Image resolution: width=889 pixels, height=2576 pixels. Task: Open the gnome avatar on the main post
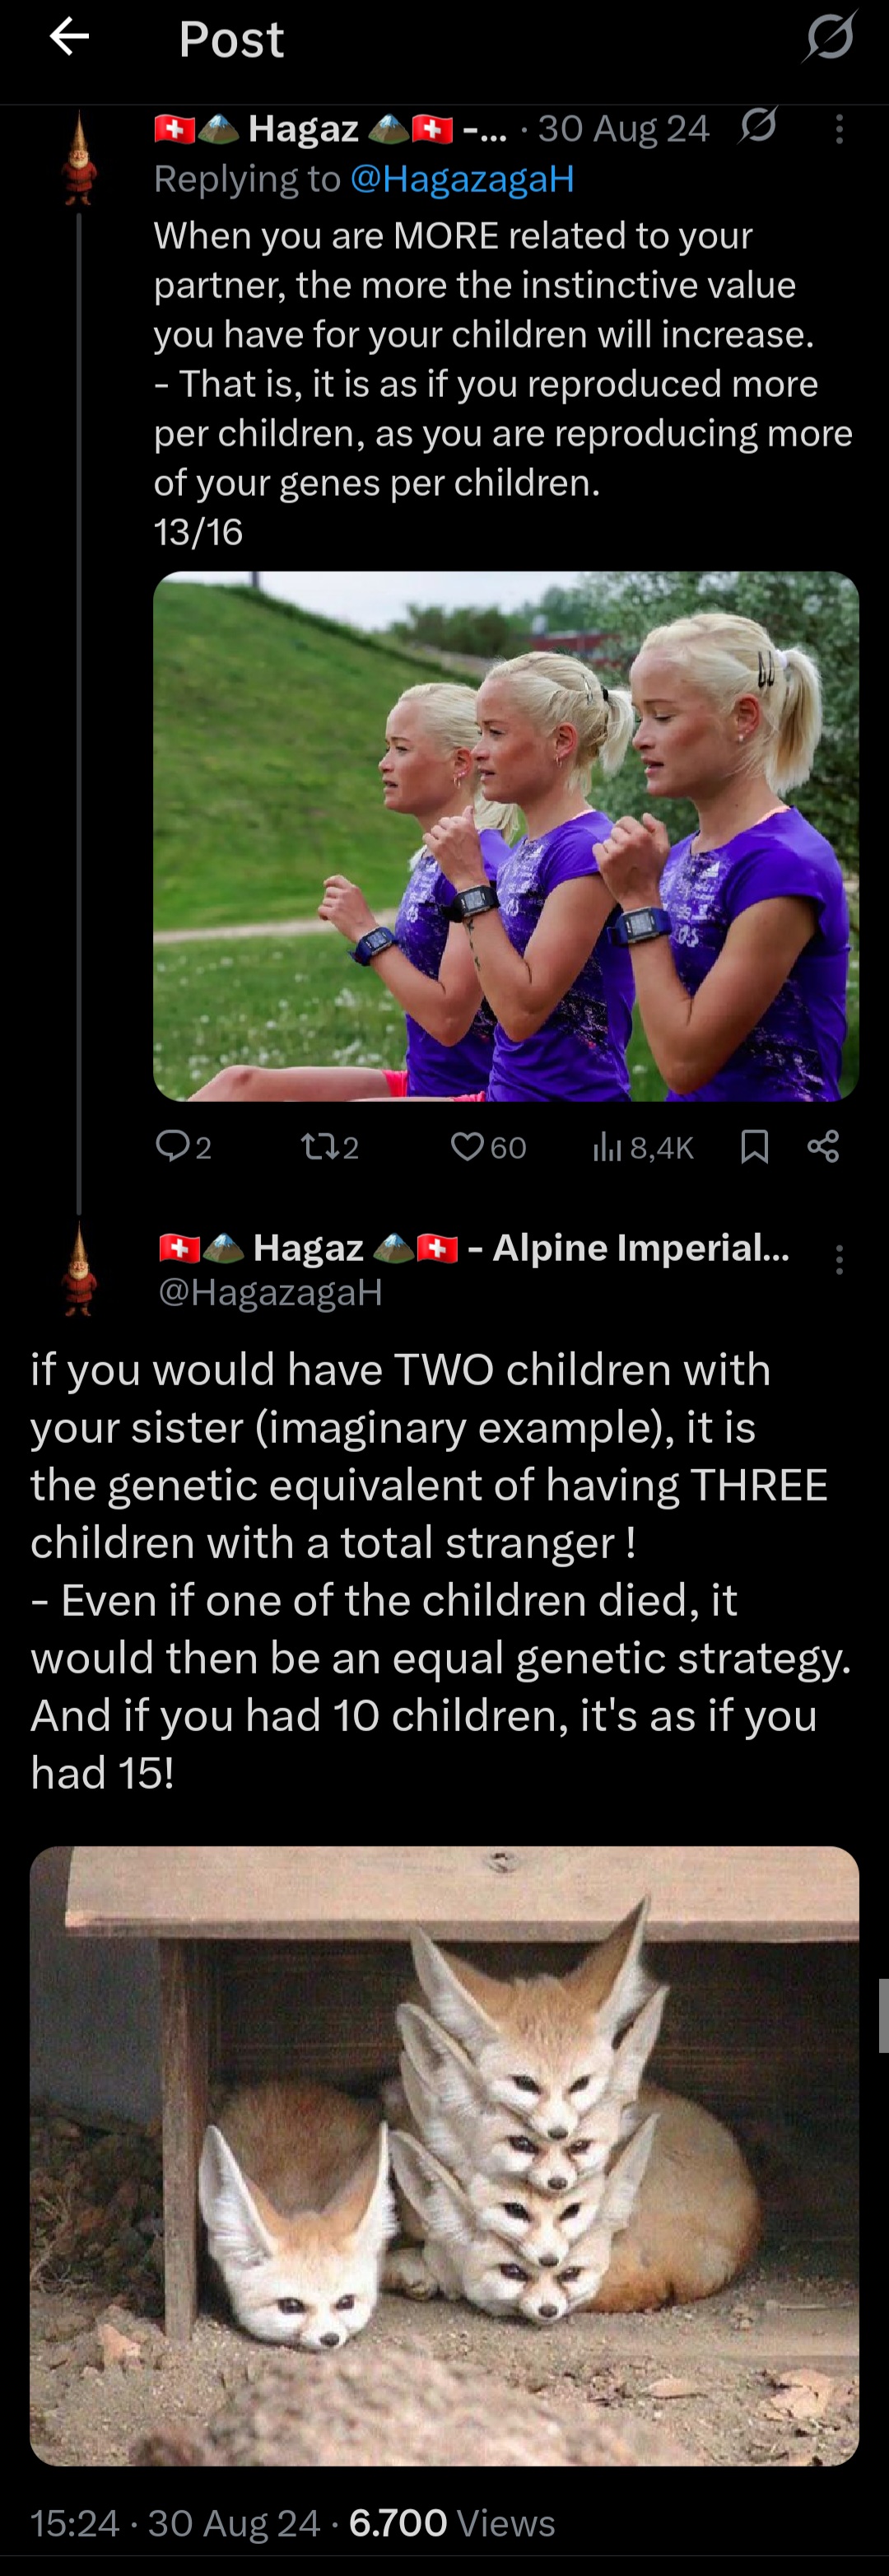pyautogui.click(x=80, y=1269)
